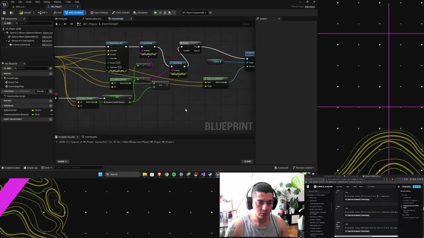
Task: Collapse the Spring Arm component
Action: (7, 41)
